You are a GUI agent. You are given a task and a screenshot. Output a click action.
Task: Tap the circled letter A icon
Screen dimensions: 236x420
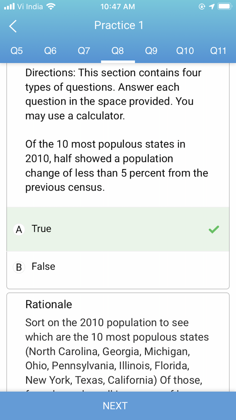pyautogui.click(x=19, y=229)
